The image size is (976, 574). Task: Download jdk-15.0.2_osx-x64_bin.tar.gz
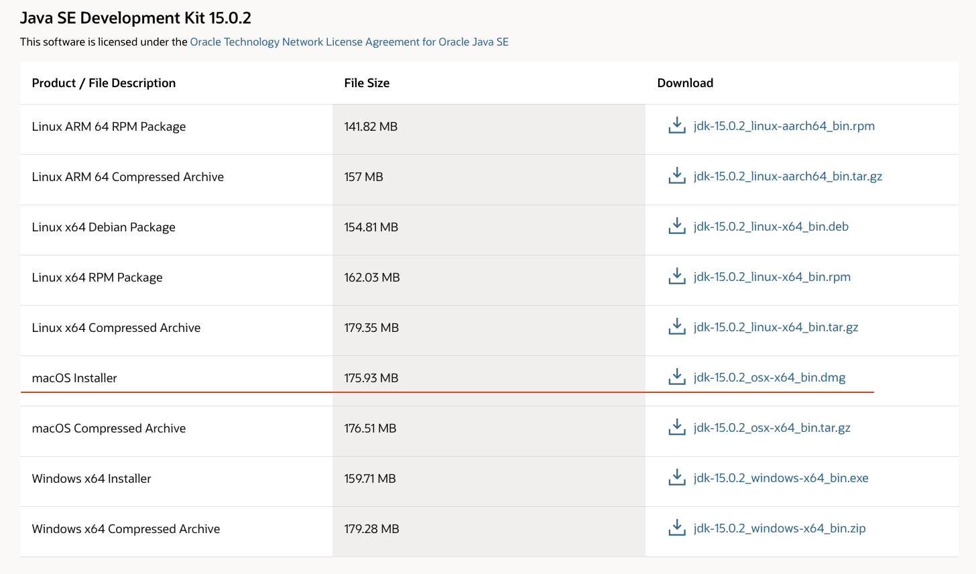tap(772, 428)
